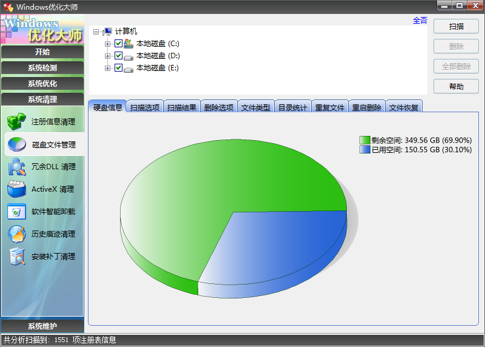The width and height of the screenshot is (485, 347).
Task: Click the computer icon in the tree
Action: [107, 32]
